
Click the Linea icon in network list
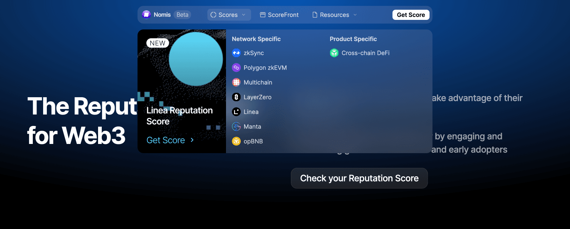tap(236, 112)
